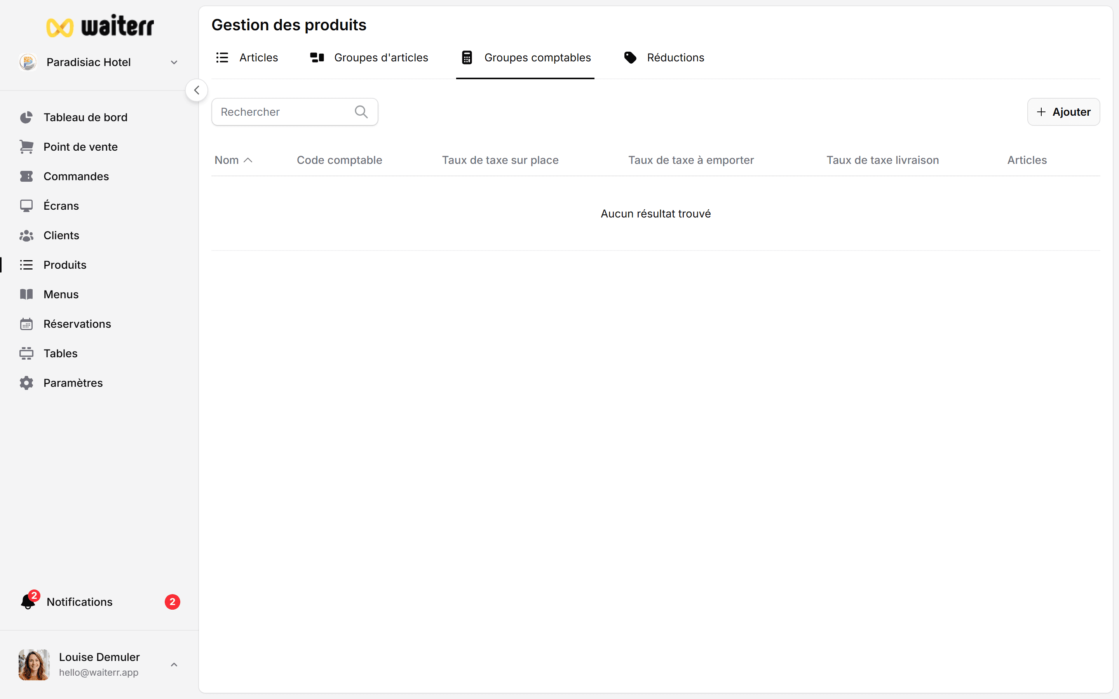Screen dimensions: 1119x699
Task: Open Menus in the sidebar
Action: [61, 294]
